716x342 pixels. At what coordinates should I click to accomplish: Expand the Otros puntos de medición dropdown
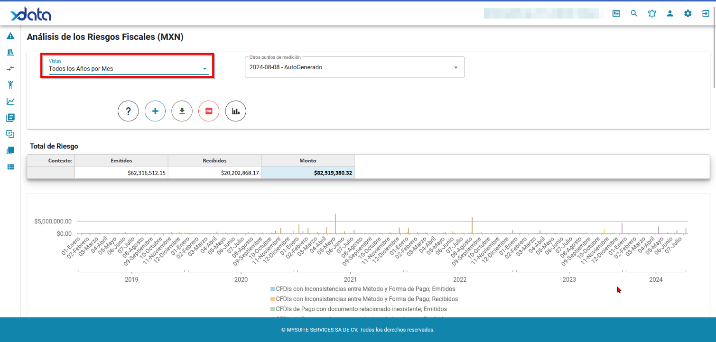pyautogui.click(x=354, y=67)
